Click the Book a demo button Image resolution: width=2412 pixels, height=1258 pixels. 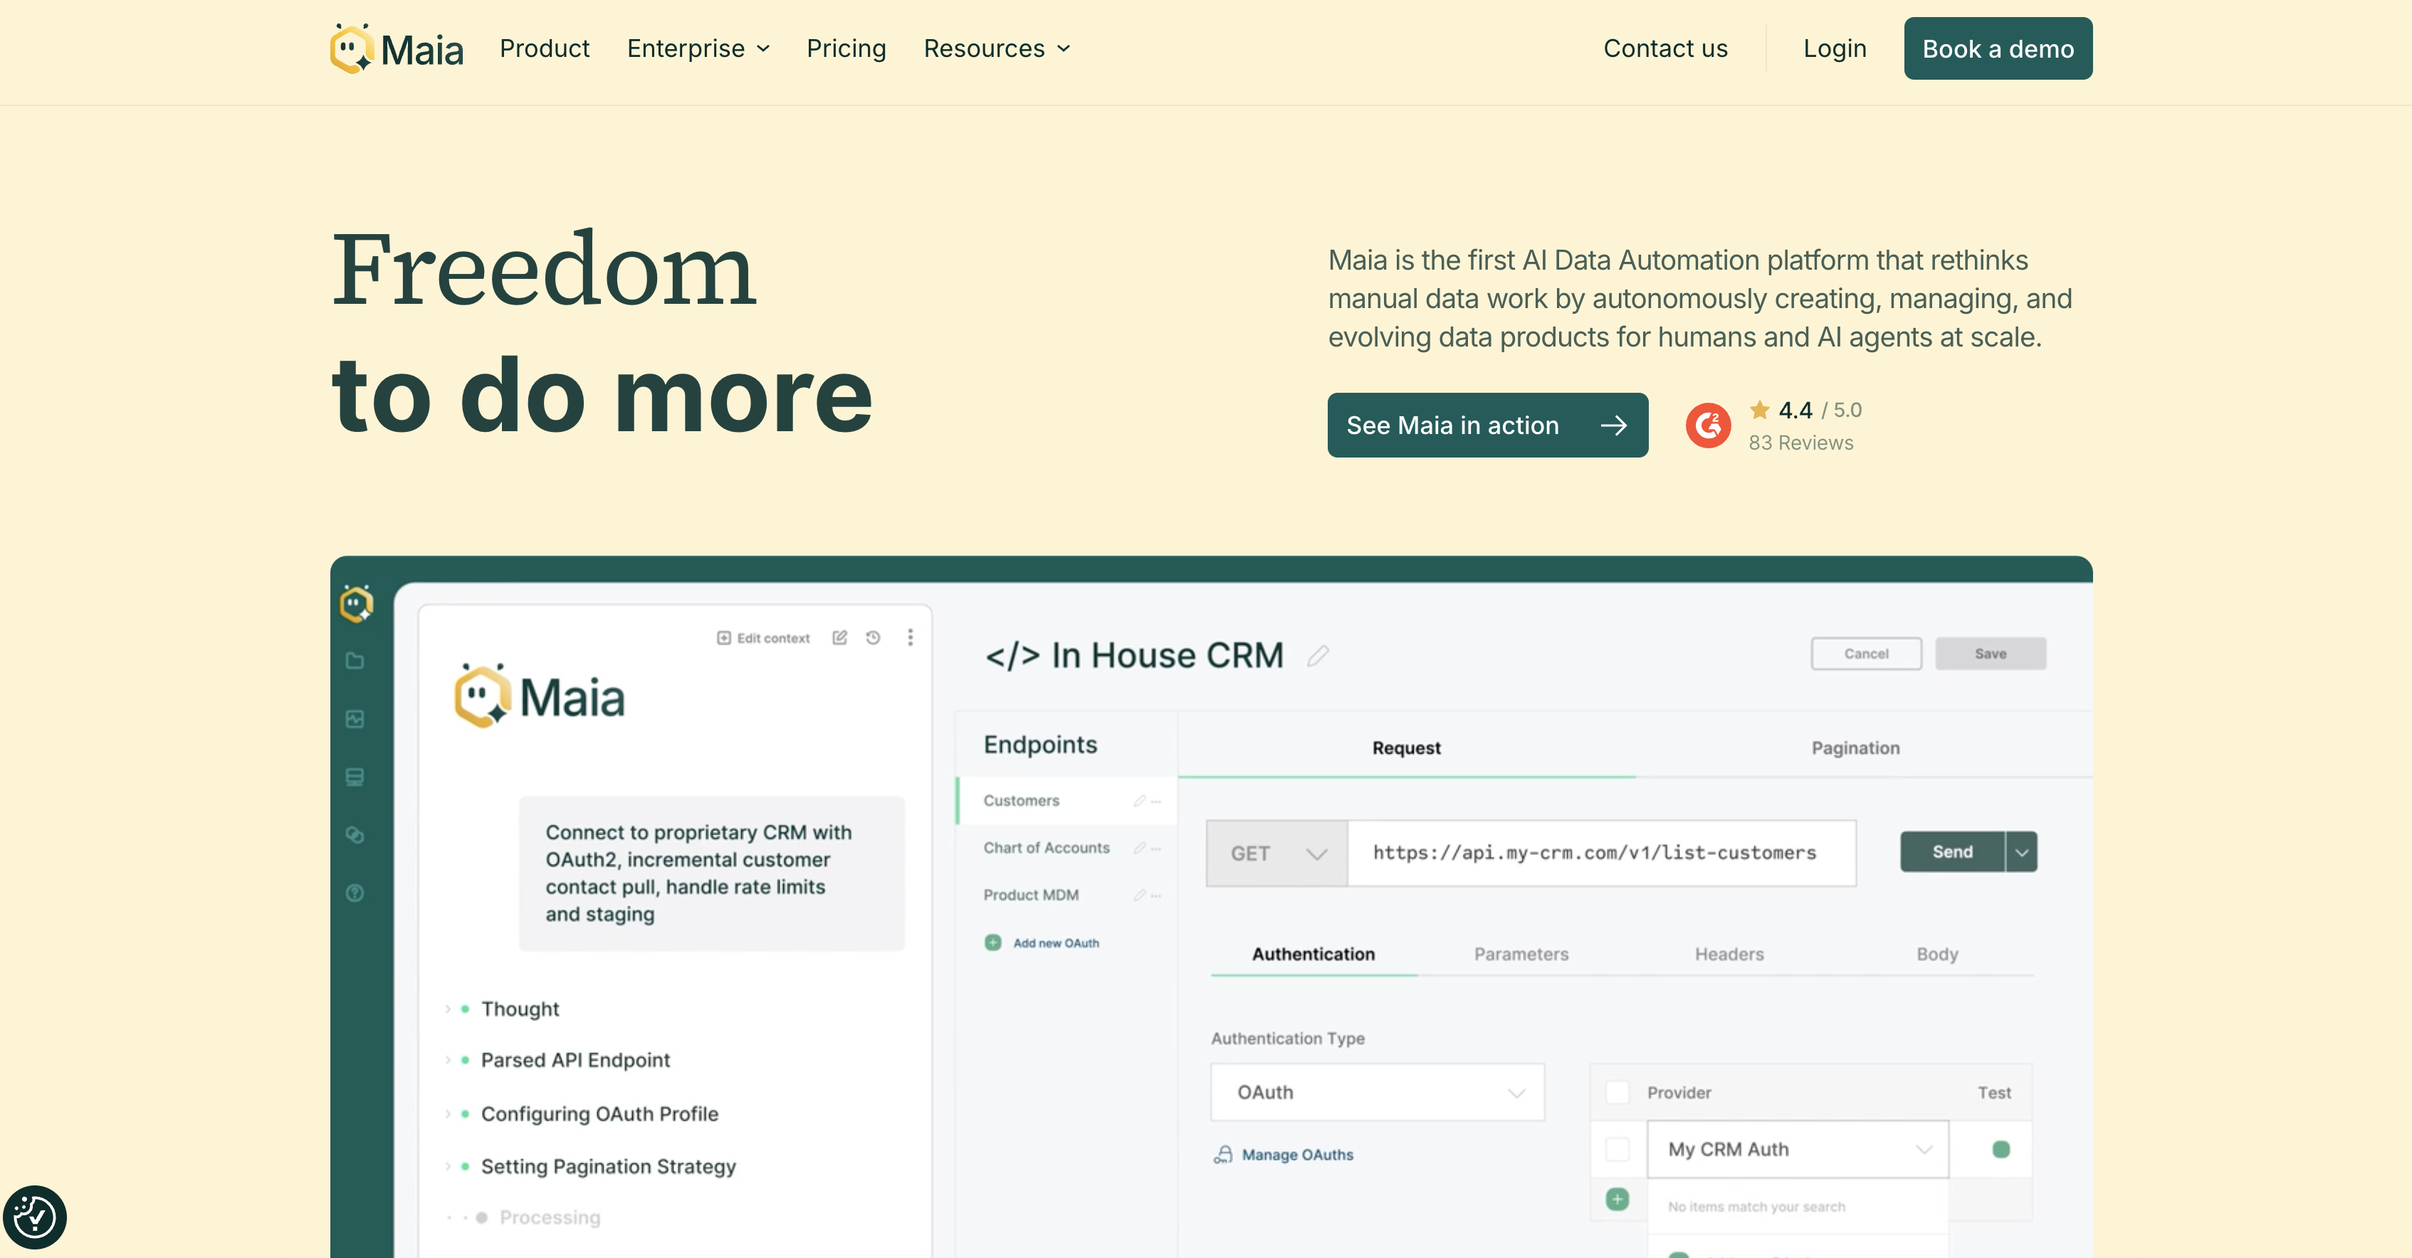click(x=1998, y=48)
